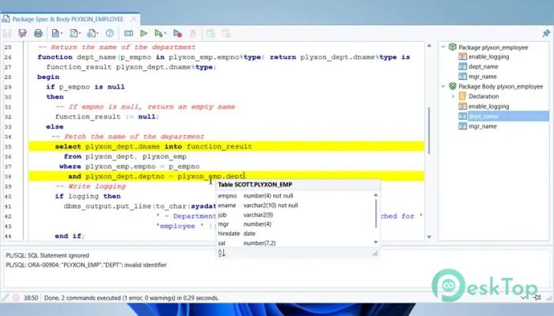Image resolution: width=554 pixels, height=316 pixels.
Task: Open dropdown arrow beside the blue document icon
Action: [61, 34]
